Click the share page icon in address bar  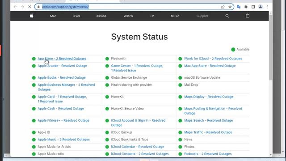pos(223,7)
